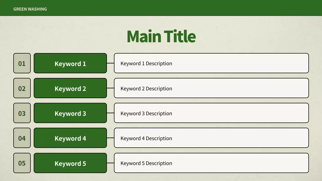Screen dimensions: 322x181
Task: Select the 04 number box
Action: [22, 138]
